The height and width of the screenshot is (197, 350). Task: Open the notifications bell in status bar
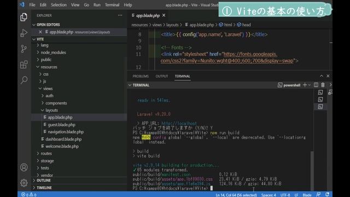point(328,195)
